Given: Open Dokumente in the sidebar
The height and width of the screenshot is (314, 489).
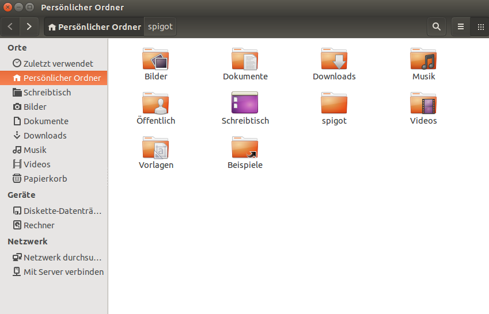Looking at the screenshot, I should (54, 121).
